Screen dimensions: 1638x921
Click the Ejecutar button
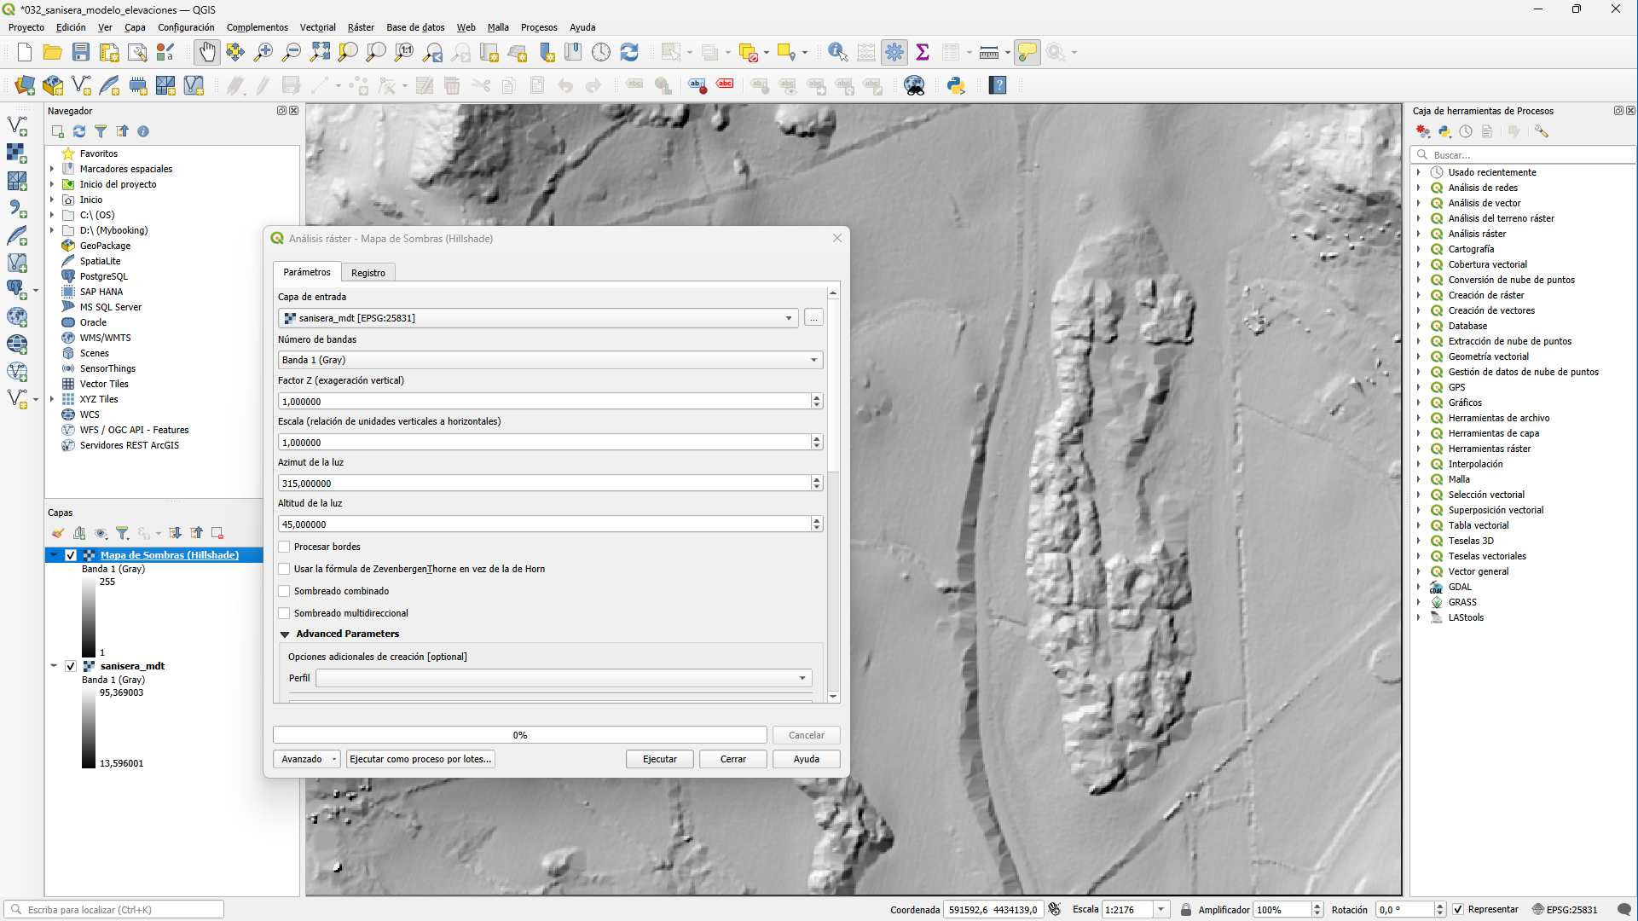pos(659,759)
